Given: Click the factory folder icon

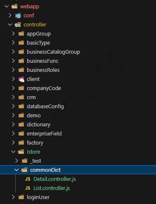Looking at the screenshot, I should 21,142.
